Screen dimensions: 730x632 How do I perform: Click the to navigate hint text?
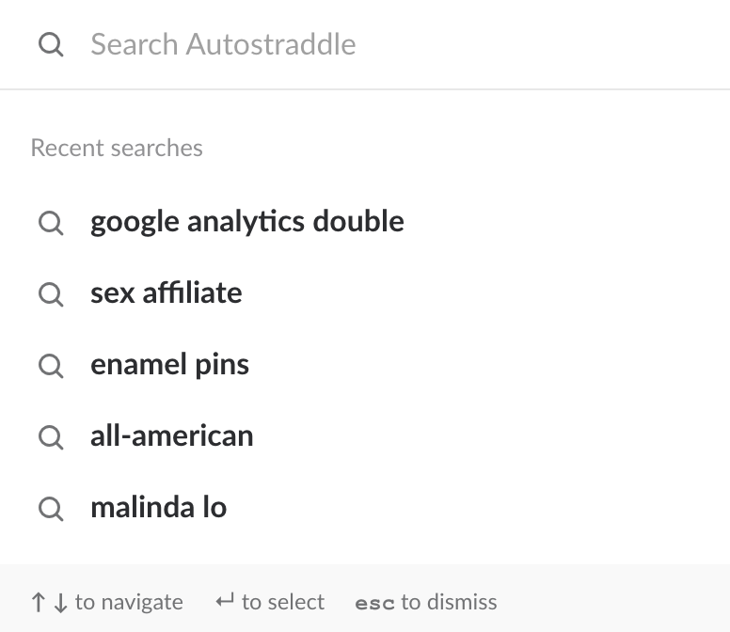[x=129, y=602]
